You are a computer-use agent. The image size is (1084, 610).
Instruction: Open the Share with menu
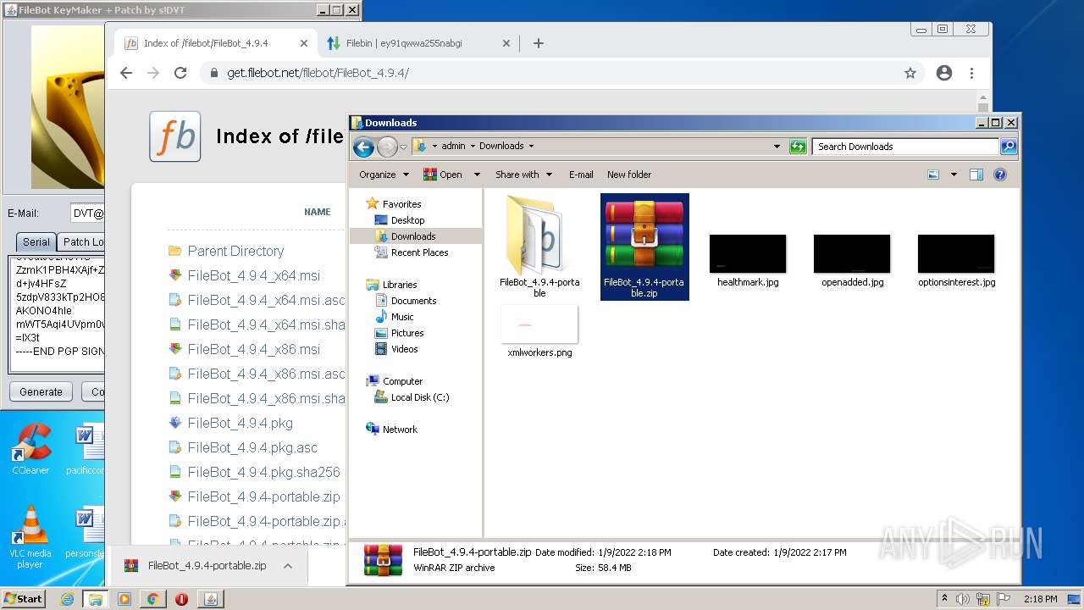523,175
